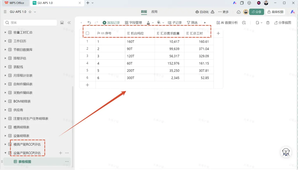Open more options for 表格视图
This screenshot has height=170, width=298.
pyautogui.click(x=67, y=161)
